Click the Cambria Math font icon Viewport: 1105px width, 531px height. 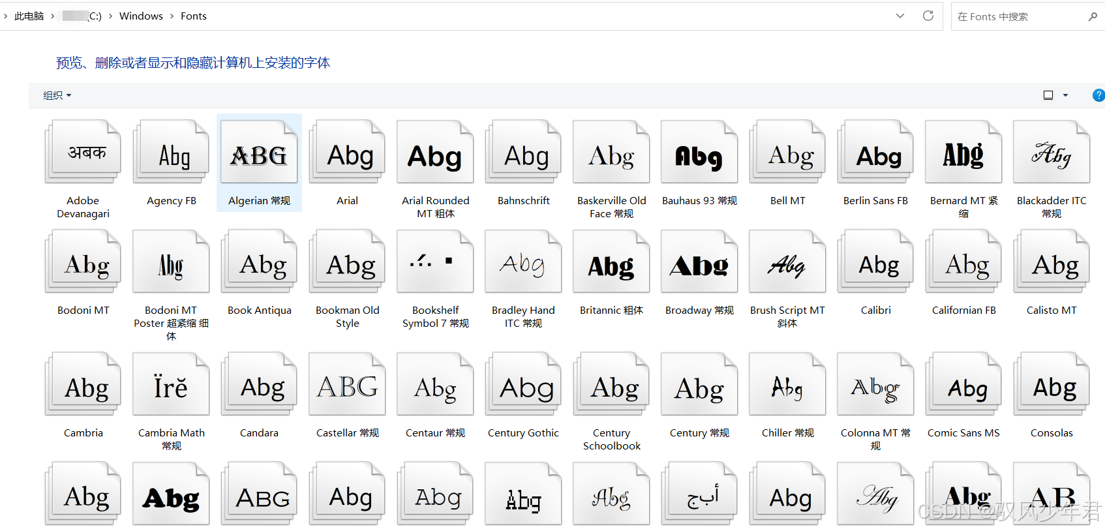[x=171, y=384]
